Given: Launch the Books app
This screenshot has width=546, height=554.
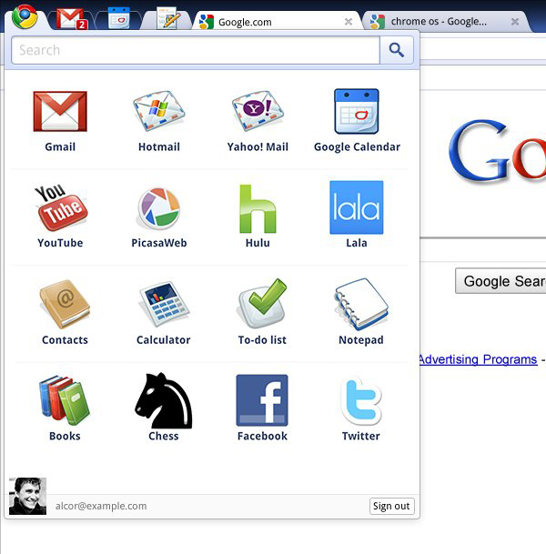Looking at the screenshot, I should click(65, 400).
